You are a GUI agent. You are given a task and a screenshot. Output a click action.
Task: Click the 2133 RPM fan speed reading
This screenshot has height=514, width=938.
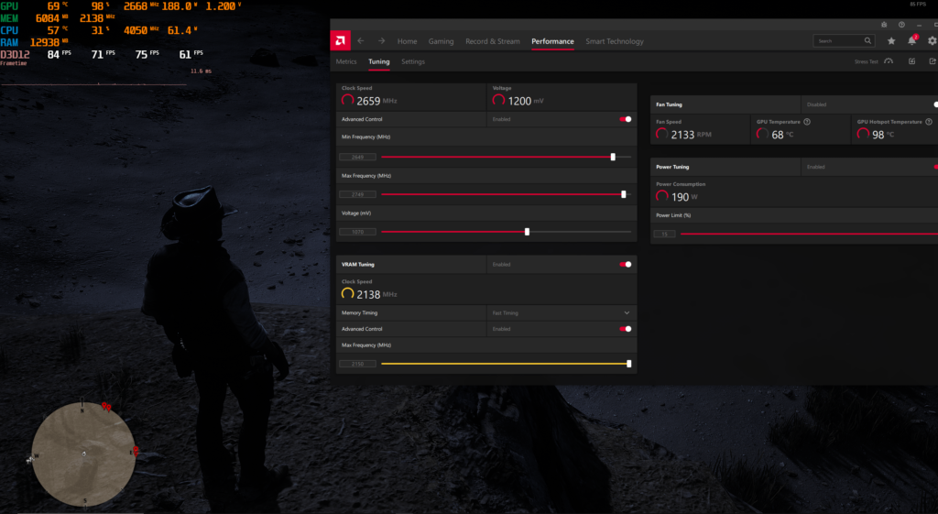click(691, 135)
